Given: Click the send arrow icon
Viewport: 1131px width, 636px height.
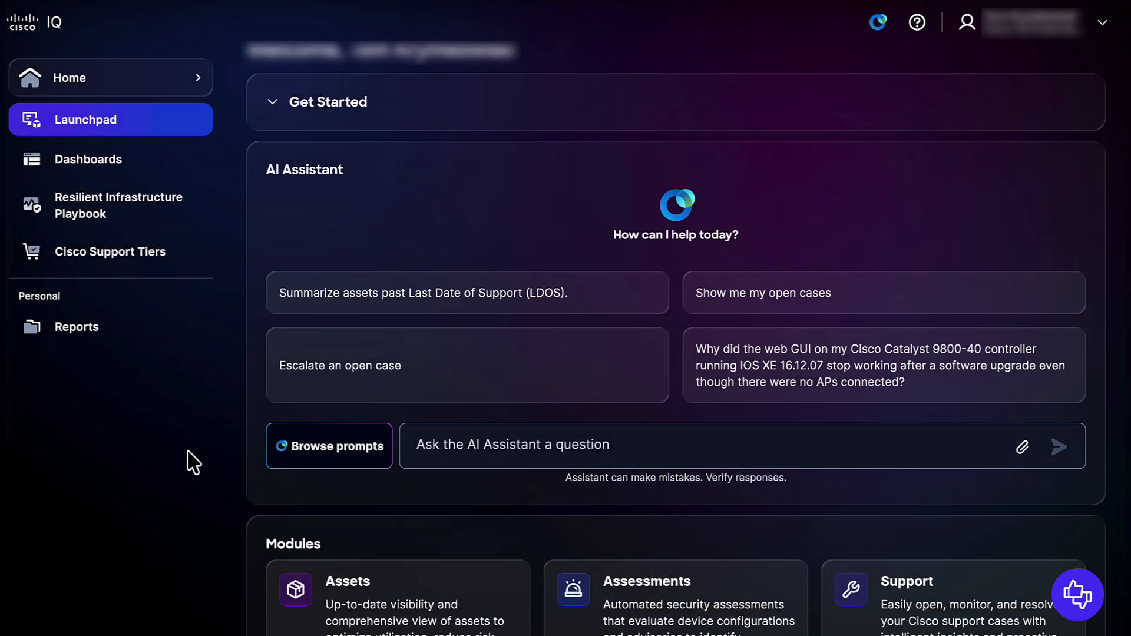Looking at the screenshot, I should pyautogui.click(x=1059, y=447).
